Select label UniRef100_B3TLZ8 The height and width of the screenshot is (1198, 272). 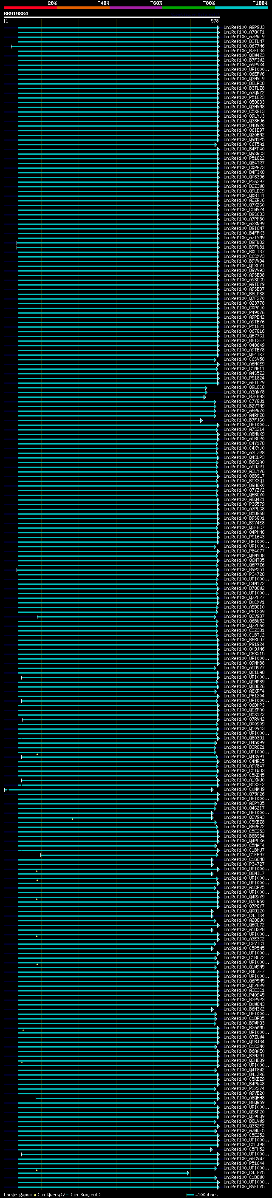click(x=244, y=88)
